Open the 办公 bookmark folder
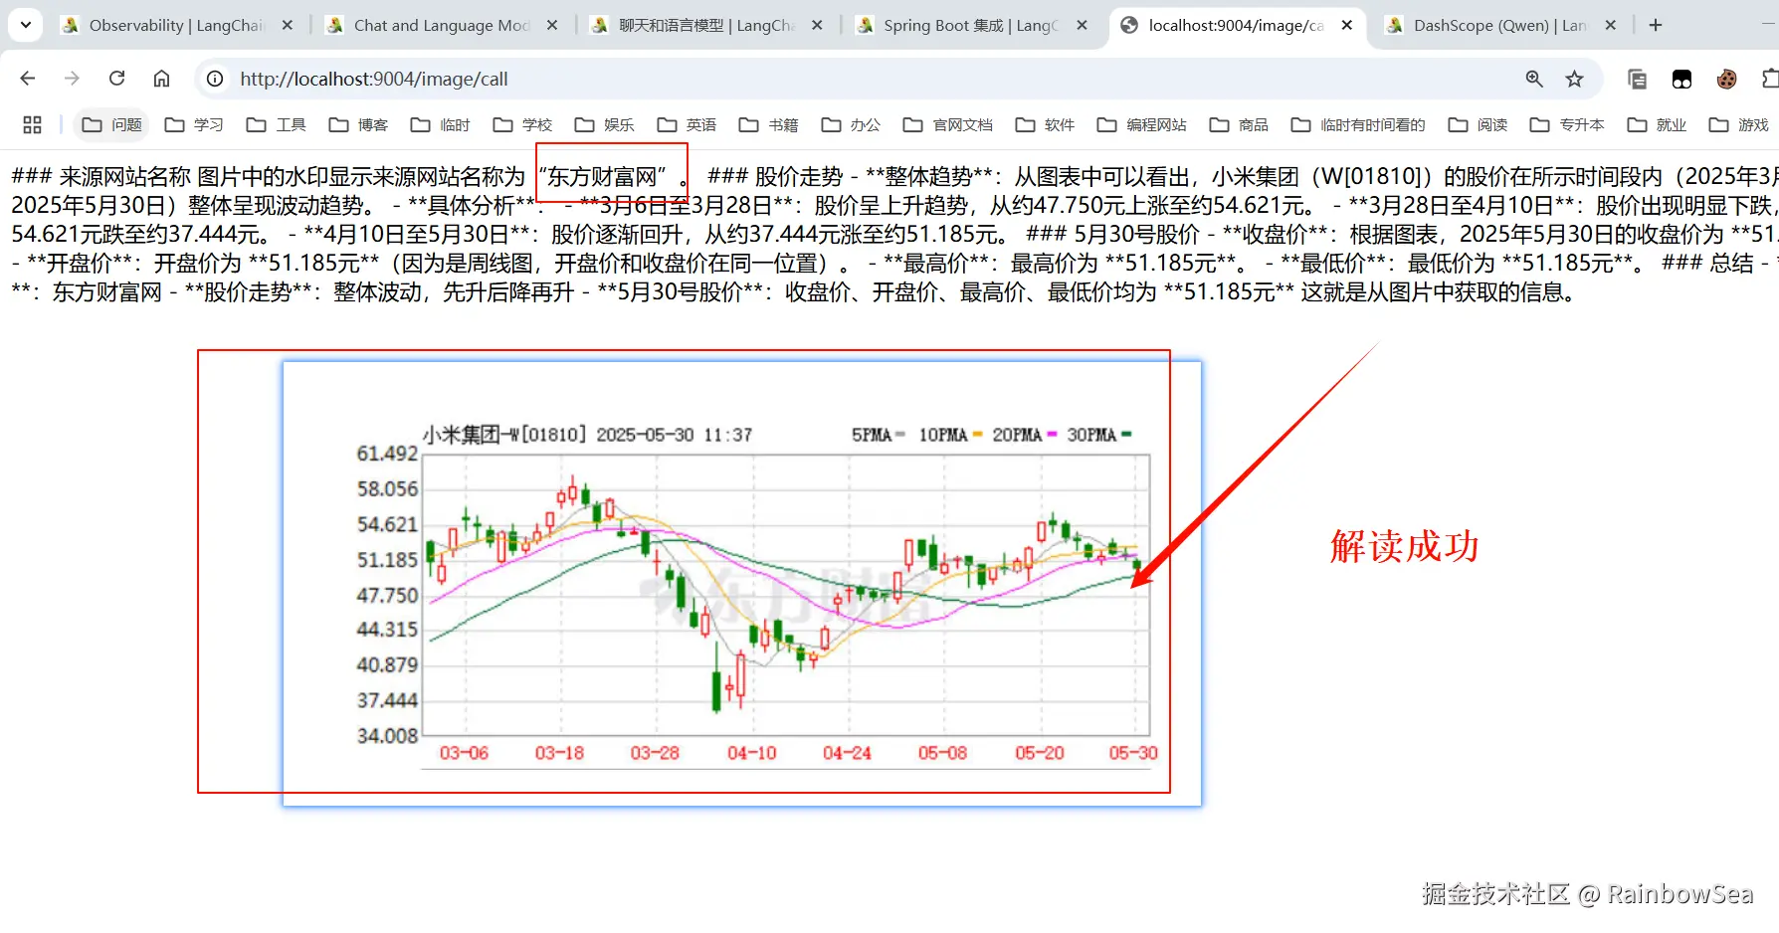Screen dimensions: 1779x933 pos(851,124)
